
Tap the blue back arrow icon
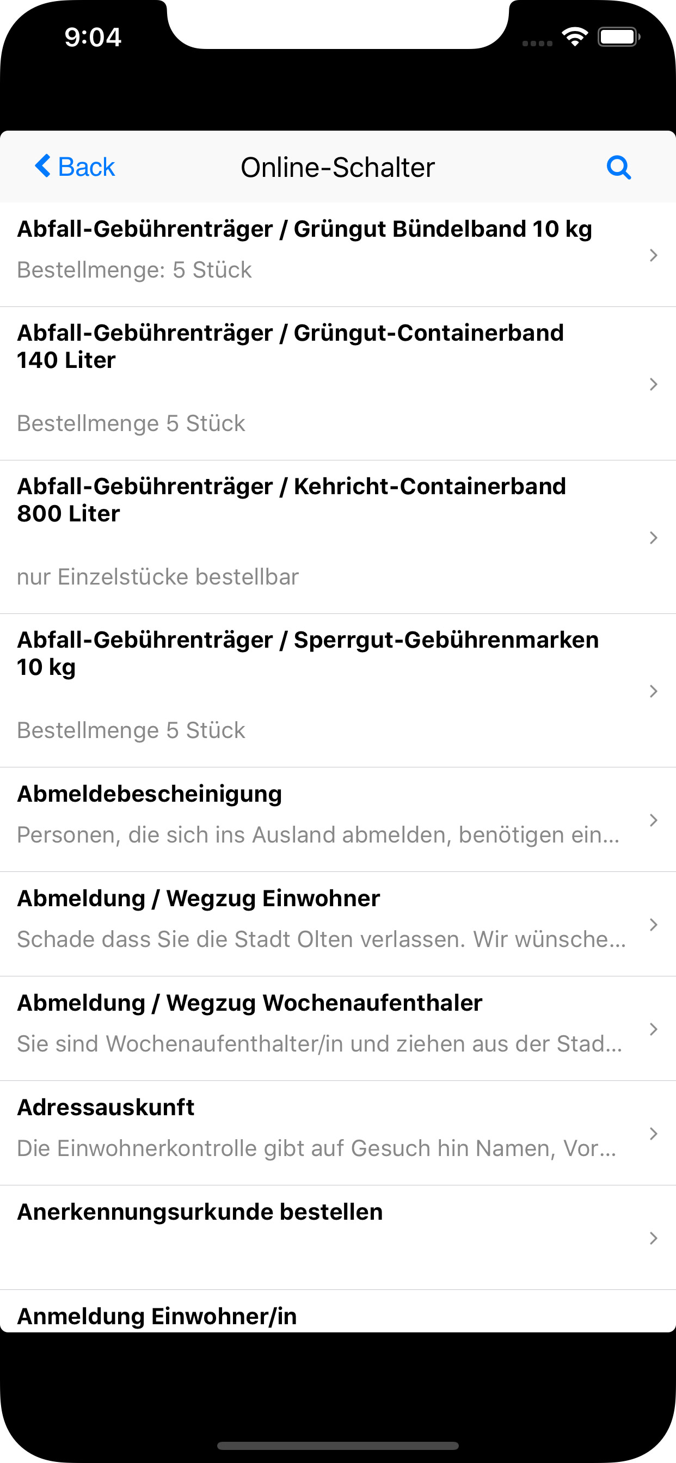click(x=43, y=166)
